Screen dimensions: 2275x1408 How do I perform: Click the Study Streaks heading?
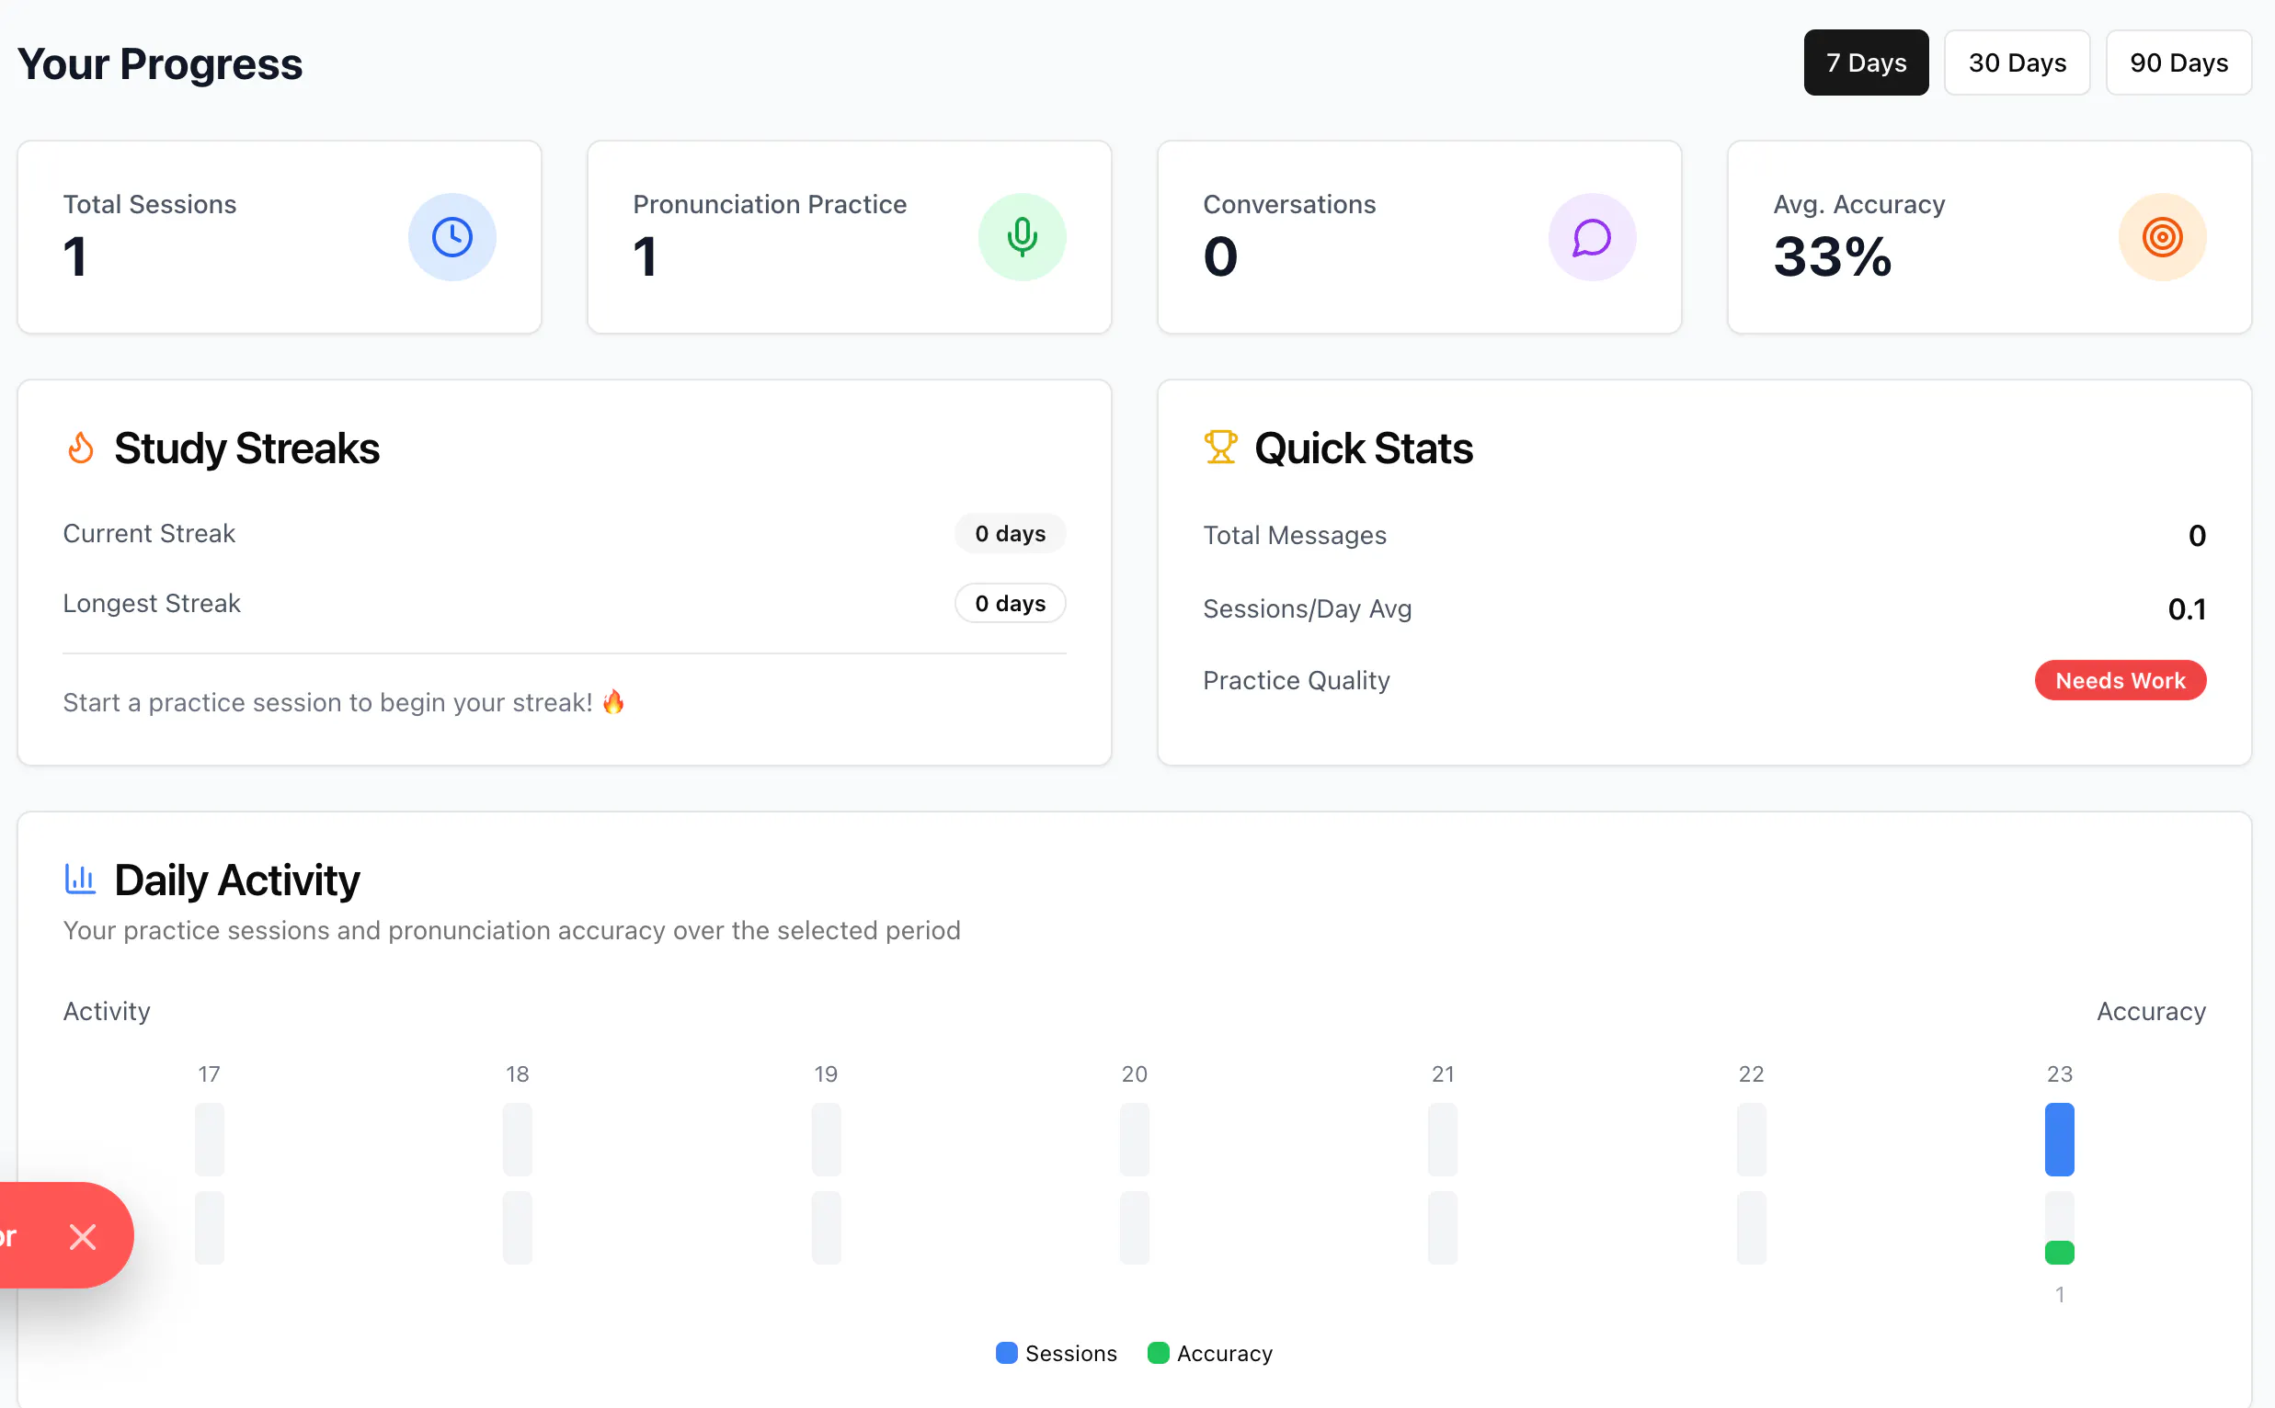point(246,448)
